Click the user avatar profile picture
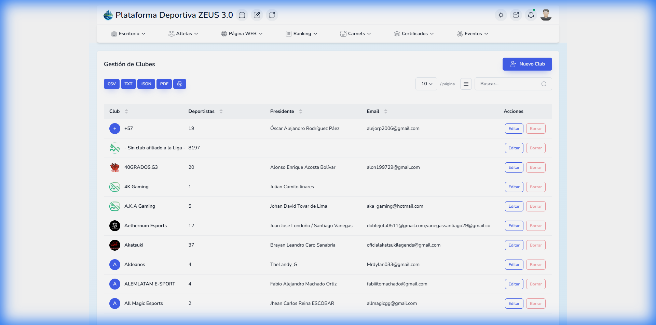Image resolution: width=656 pixels, height=325 pixels. (546, 15)
